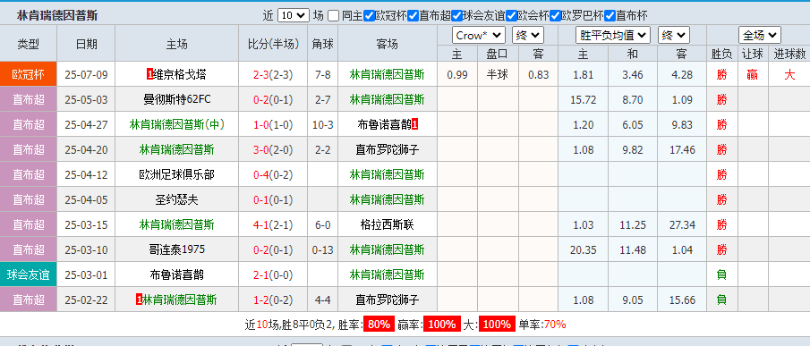Open the 终 dropdown beside Crow*
The height and width of the screenshot is (346, 810).
(527, 35)
